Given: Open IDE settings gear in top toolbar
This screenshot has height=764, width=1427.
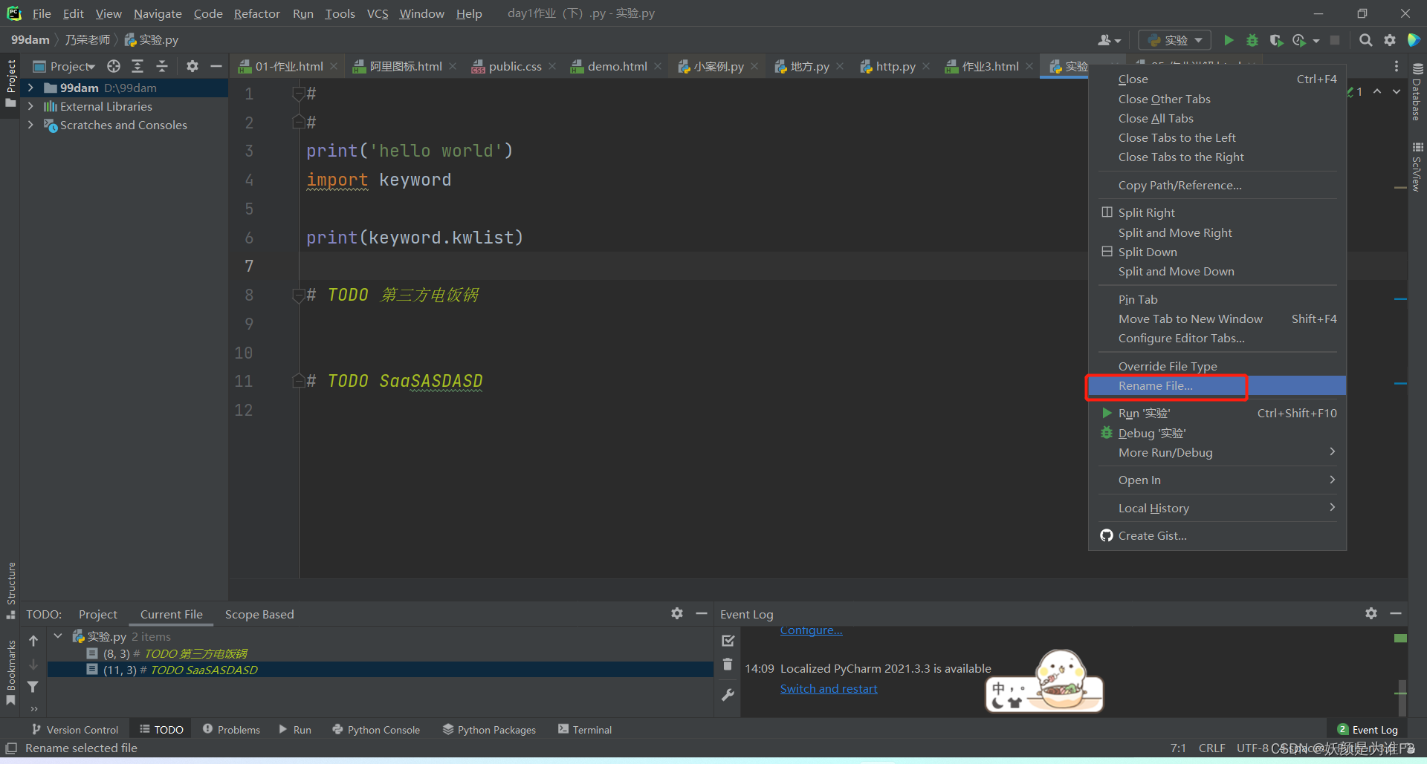Looking at the screenshot, I should [1390, 40].
